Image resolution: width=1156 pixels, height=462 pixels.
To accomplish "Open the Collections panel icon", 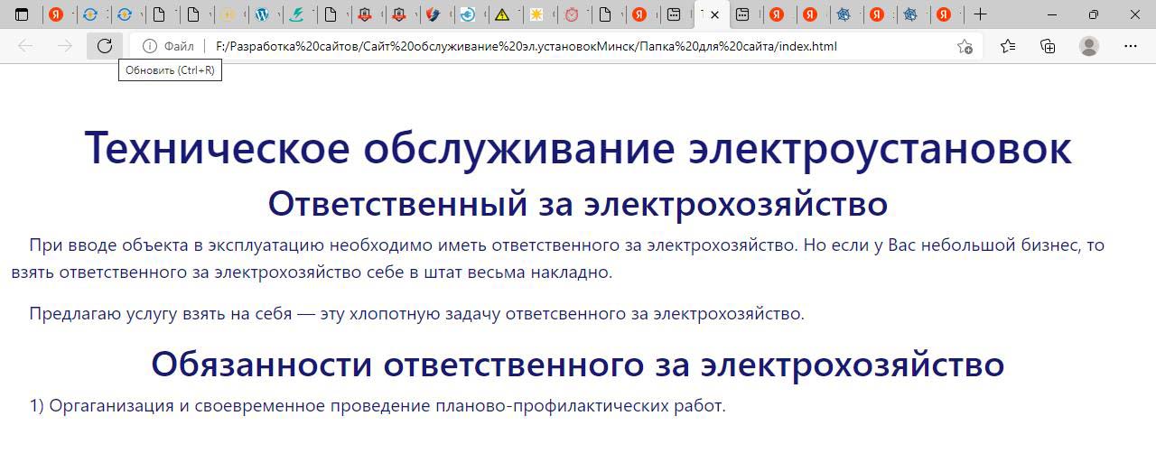I will pyautogui.click(x=1048, y=46).
